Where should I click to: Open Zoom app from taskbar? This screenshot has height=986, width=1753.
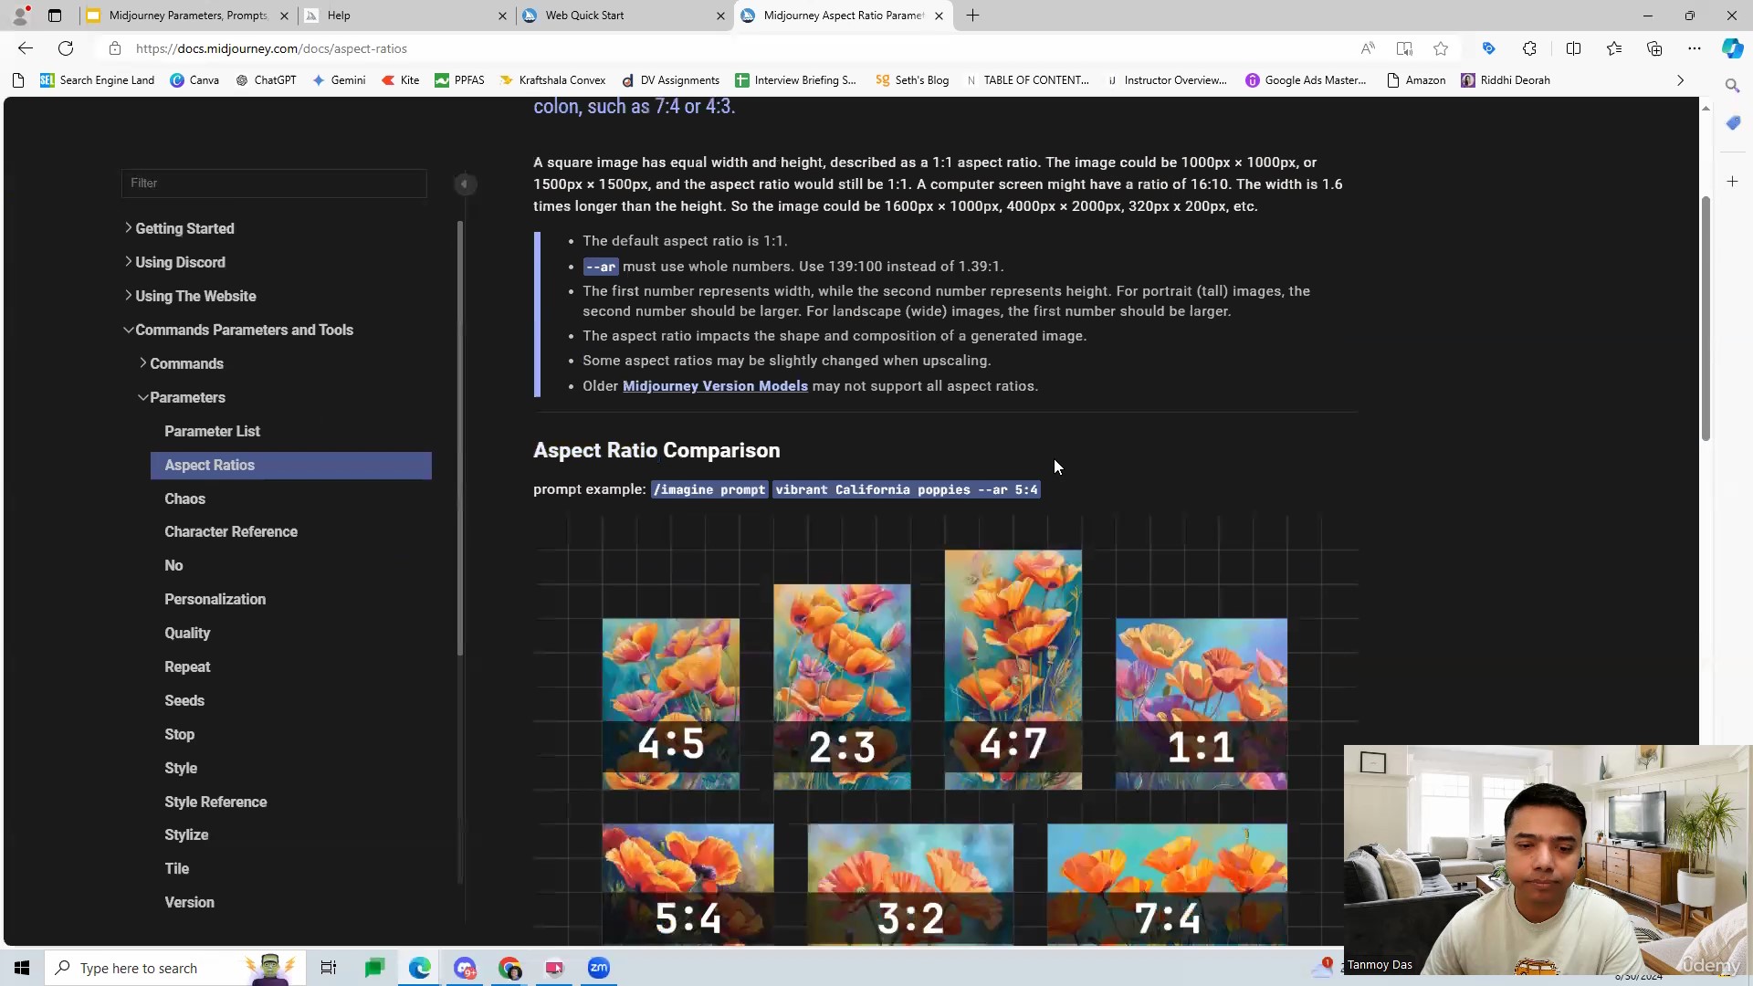click(599, 968)
